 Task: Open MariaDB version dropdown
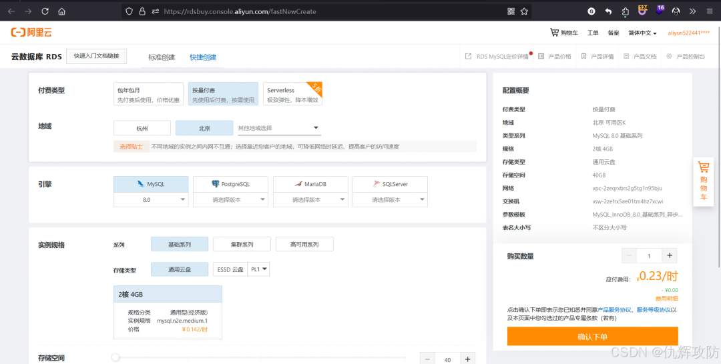click(x=311, y=200)
